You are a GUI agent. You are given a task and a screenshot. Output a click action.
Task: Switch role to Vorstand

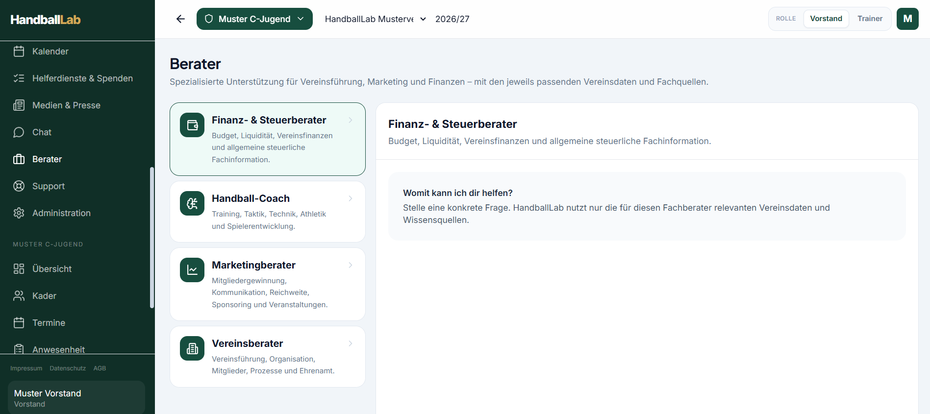[826, 19]
